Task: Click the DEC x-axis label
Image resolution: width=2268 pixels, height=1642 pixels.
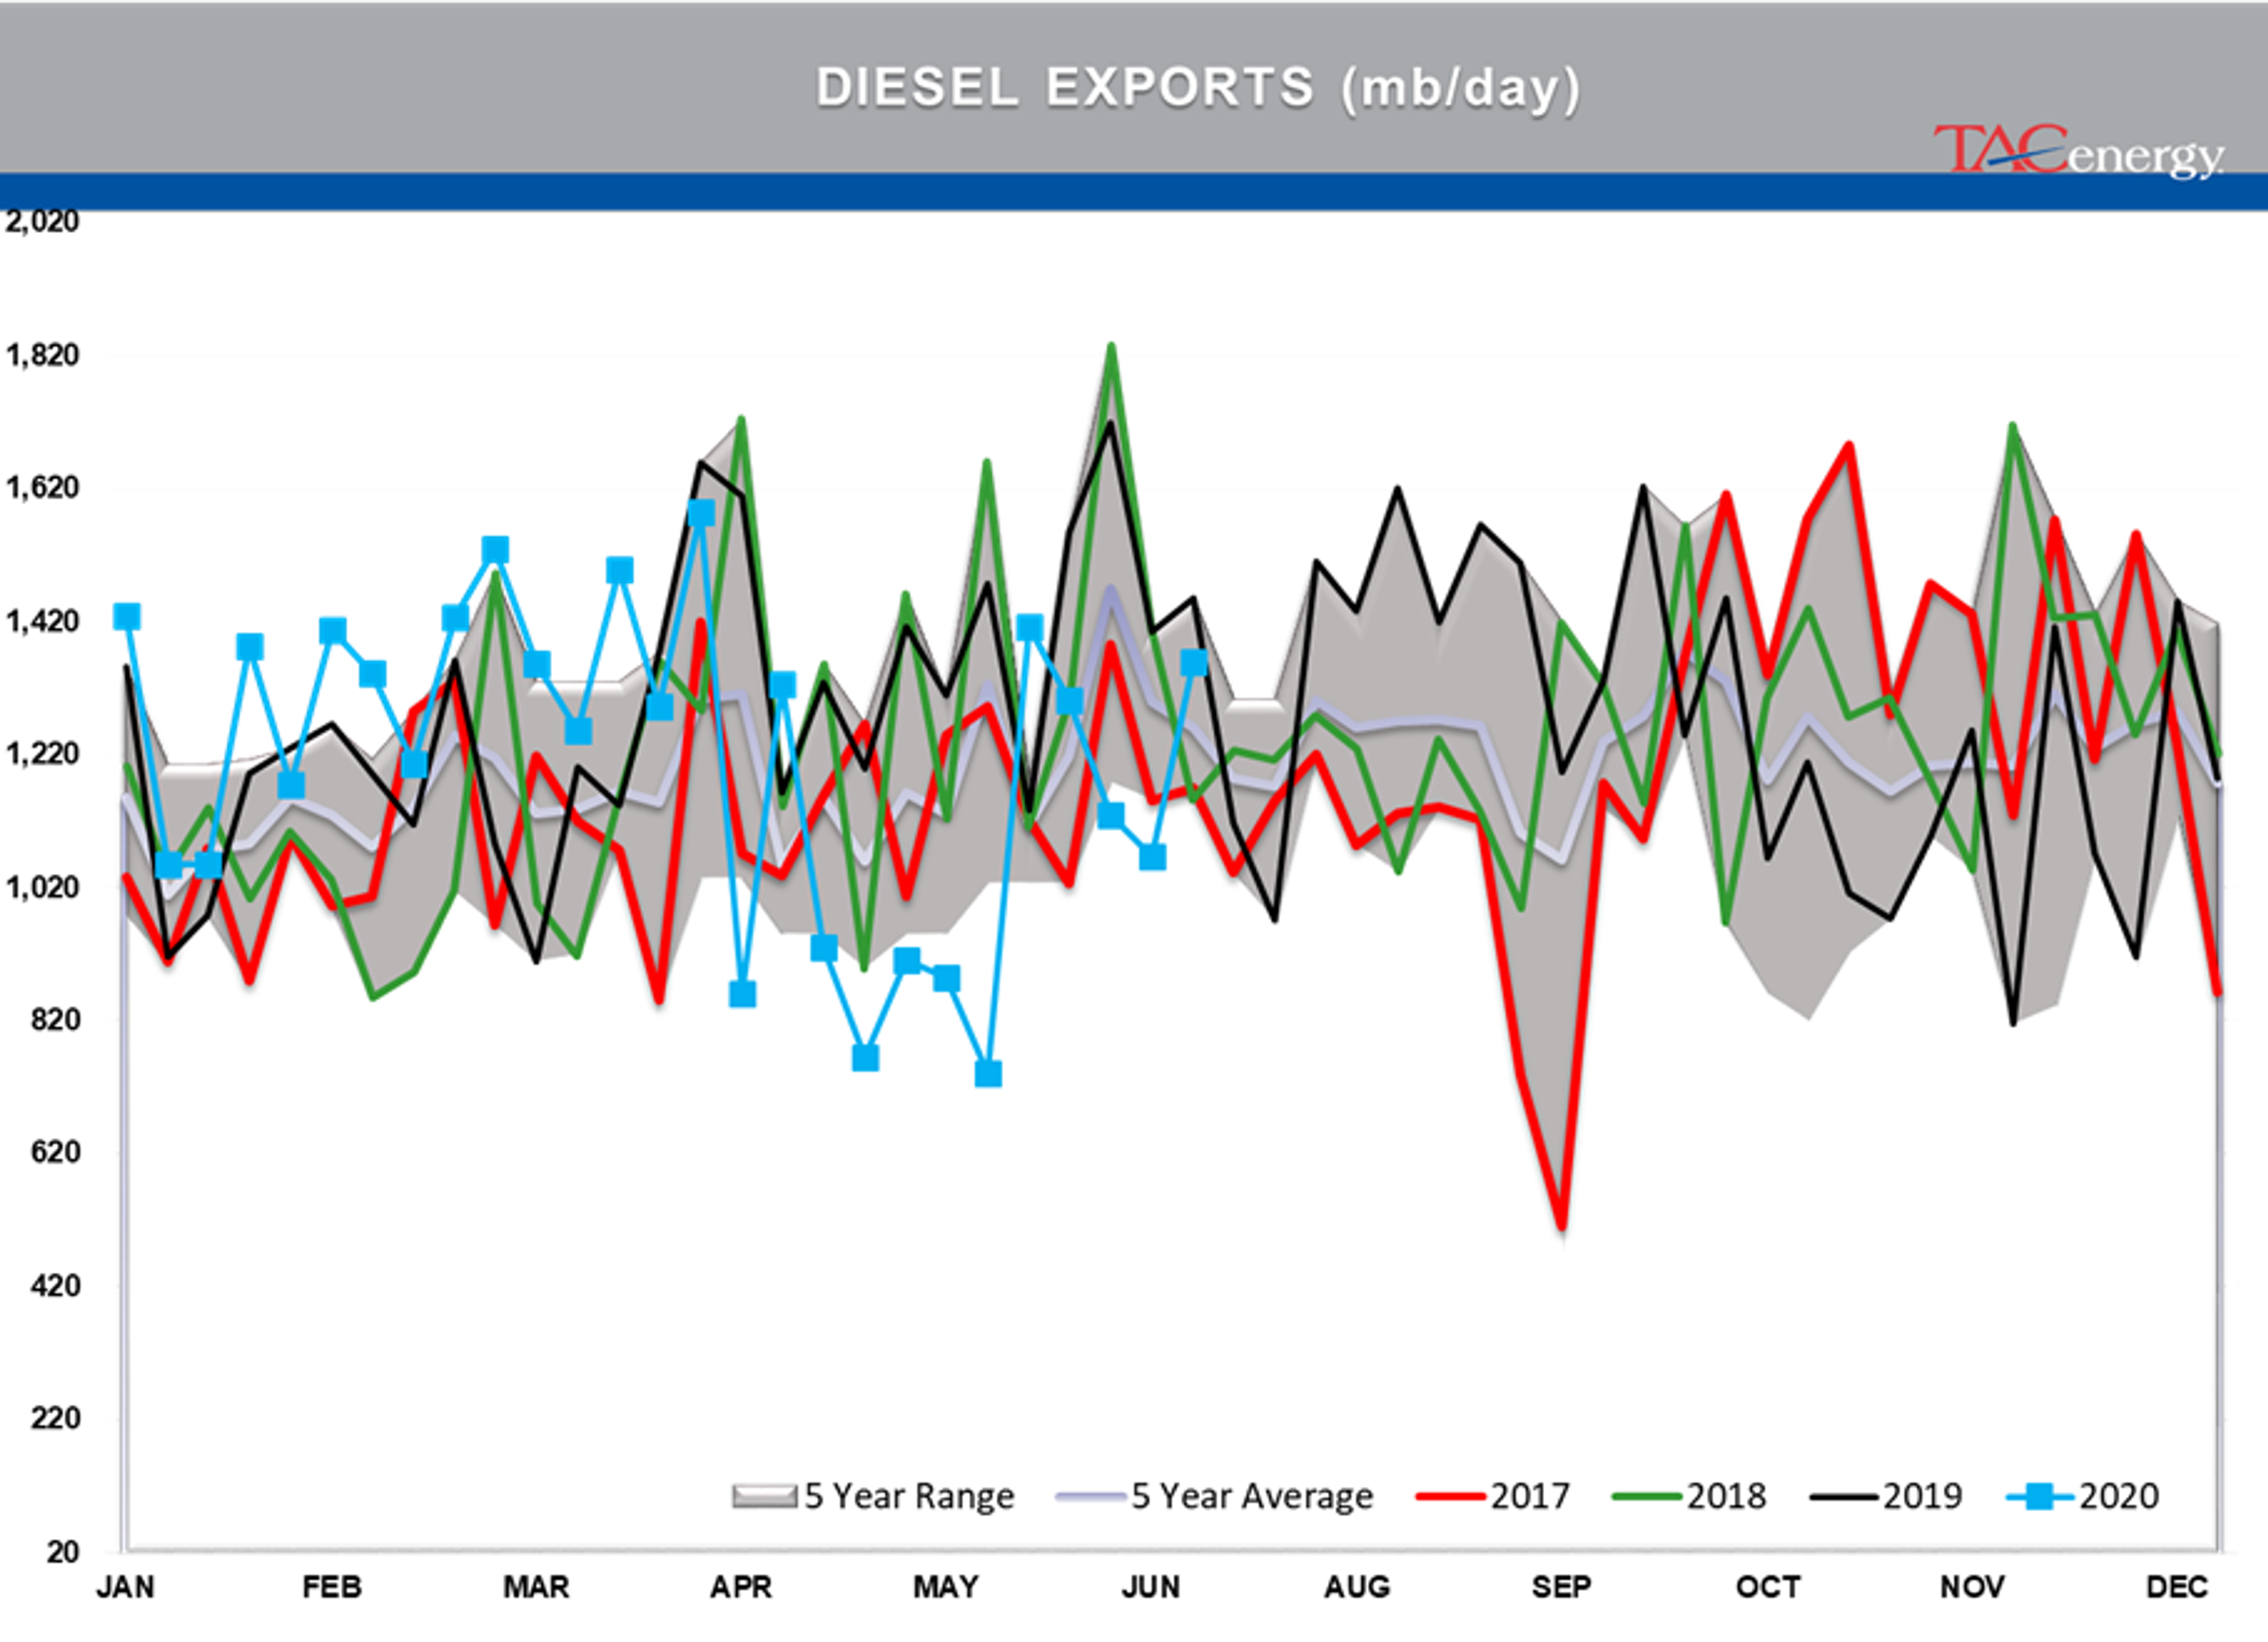Action: [x=2177, y=1587]
